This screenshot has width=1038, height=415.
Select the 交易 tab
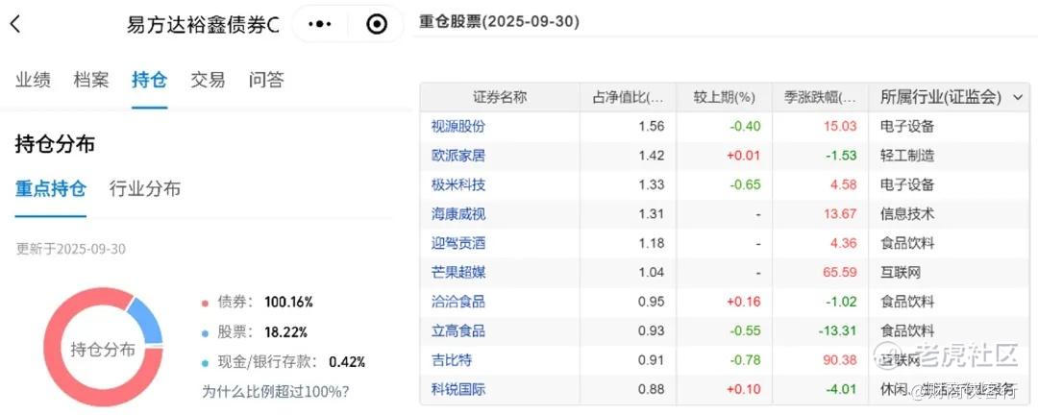208,80
